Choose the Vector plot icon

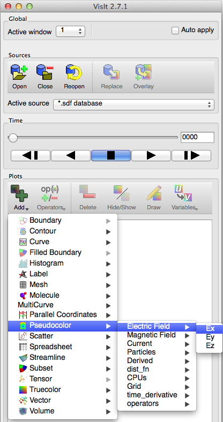tap(23, 401)
